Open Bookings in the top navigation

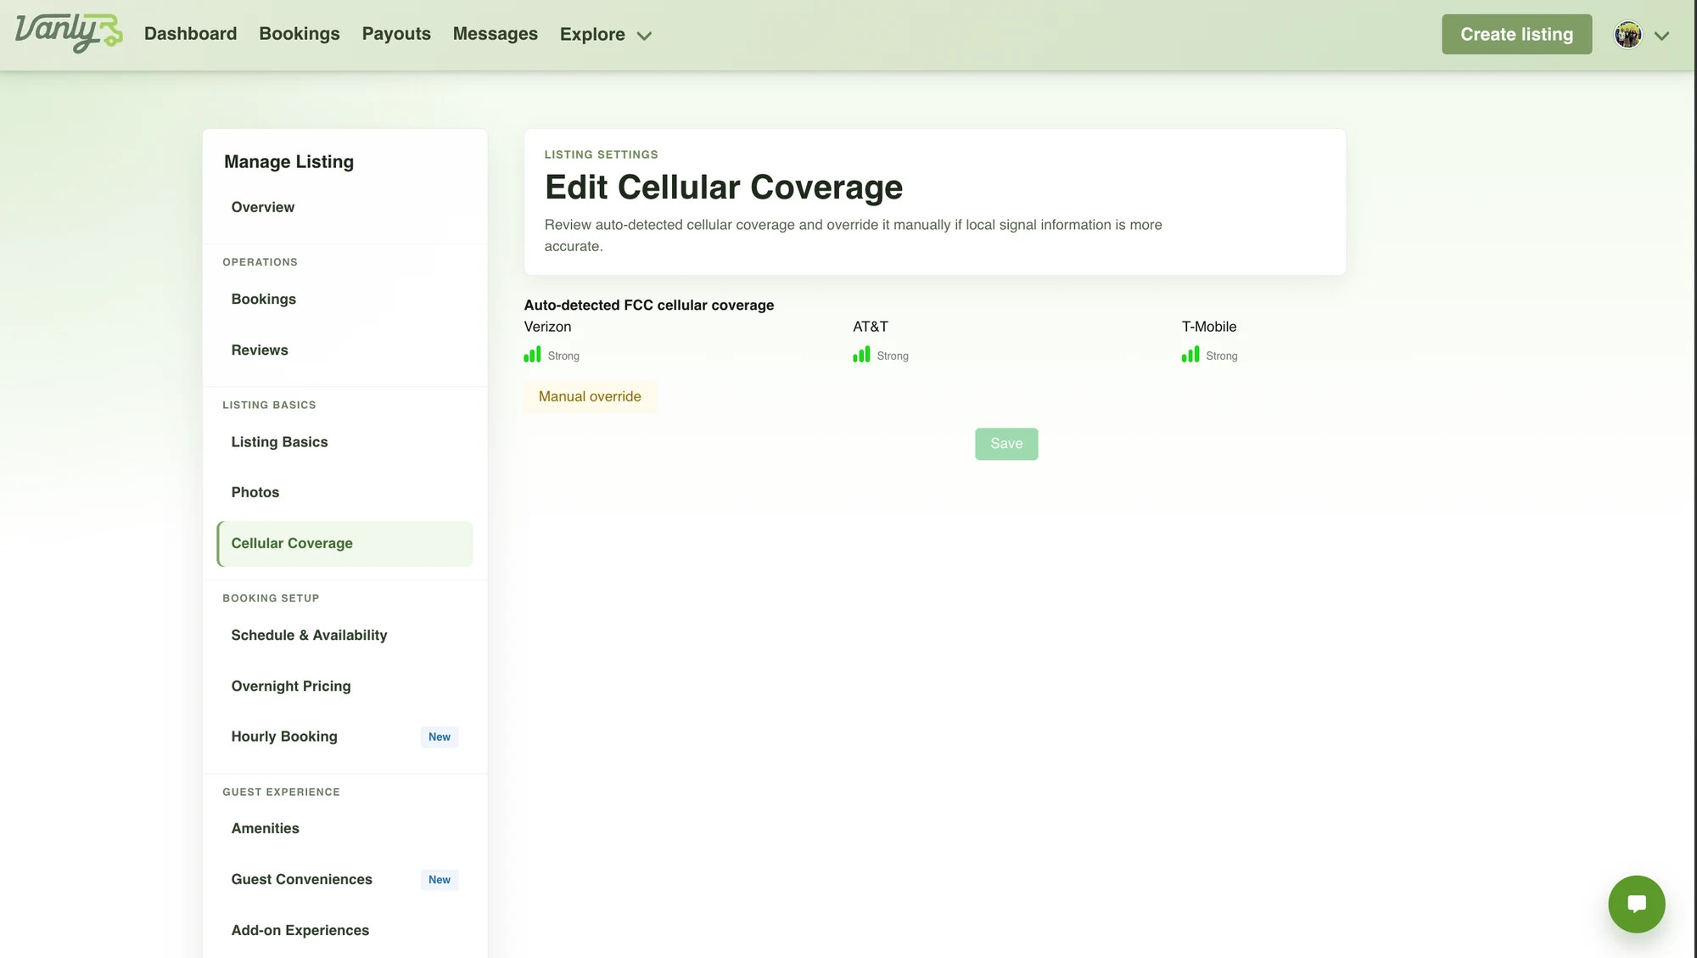300,34
